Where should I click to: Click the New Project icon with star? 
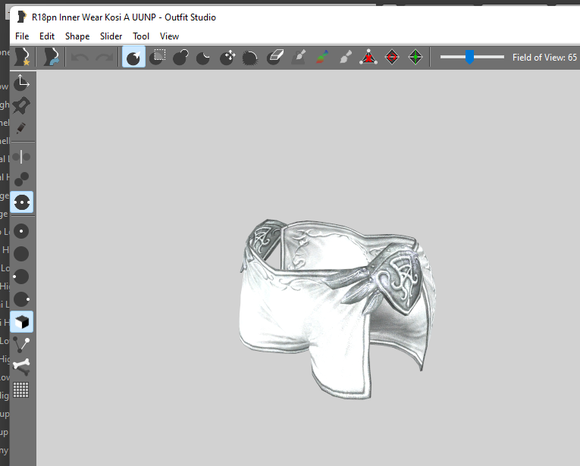pyautogui.click(x=23, y=57)
